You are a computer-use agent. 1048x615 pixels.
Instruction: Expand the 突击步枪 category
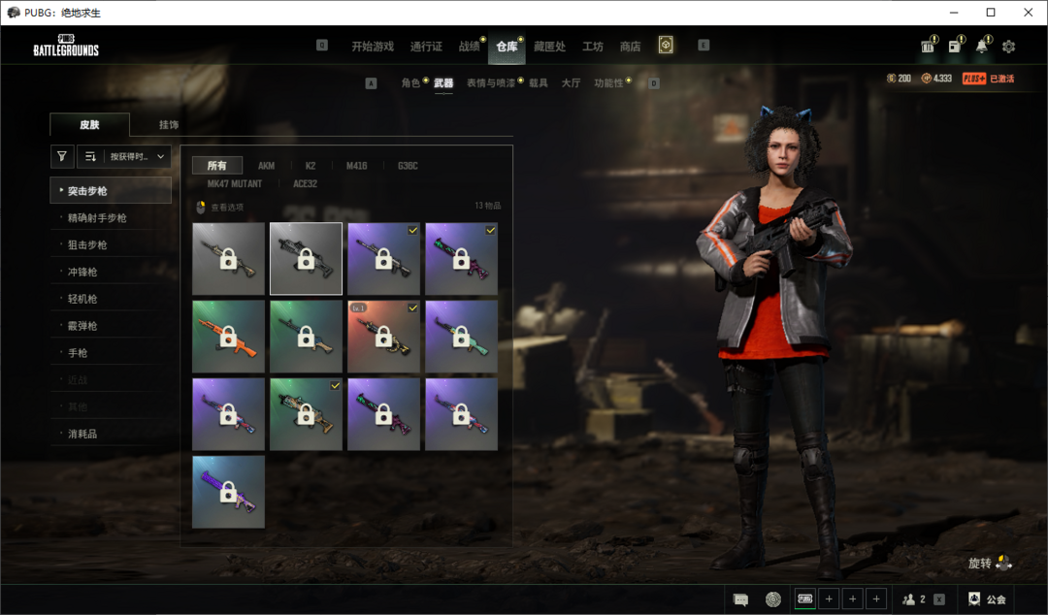(x=111, y=190)
